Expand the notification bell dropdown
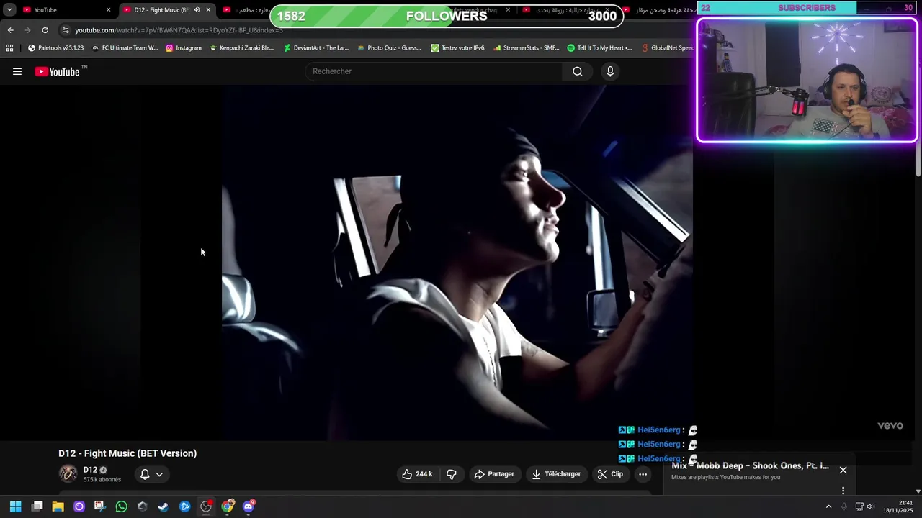922x518 pixels. 151,474
